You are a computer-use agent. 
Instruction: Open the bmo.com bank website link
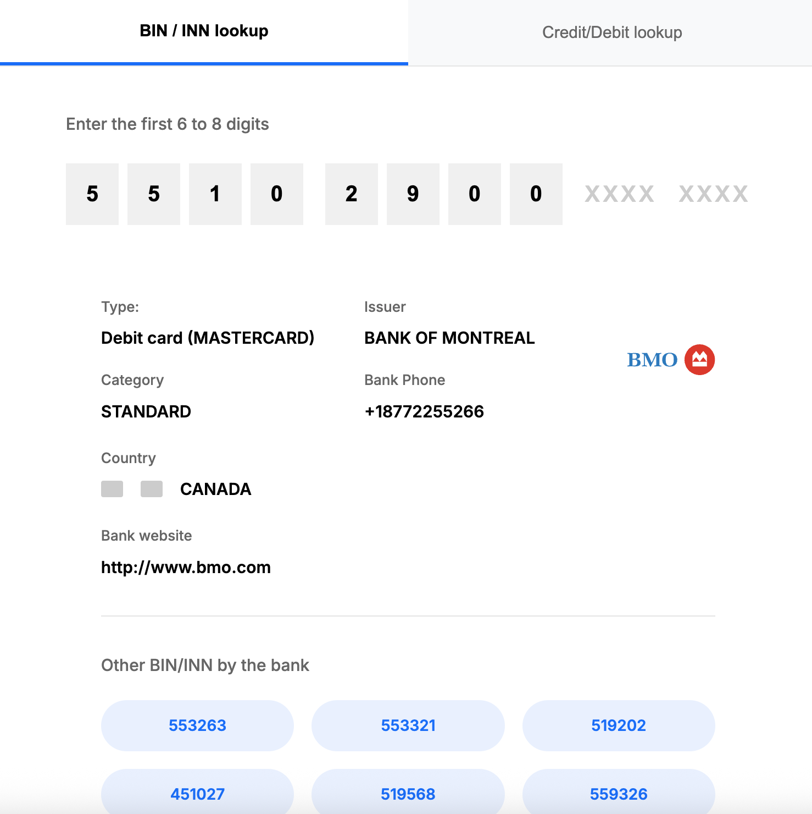pos(186,567)
